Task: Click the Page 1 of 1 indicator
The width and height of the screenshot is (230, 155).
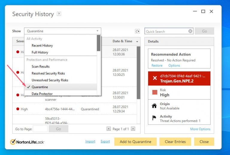Action: [121, 129]
